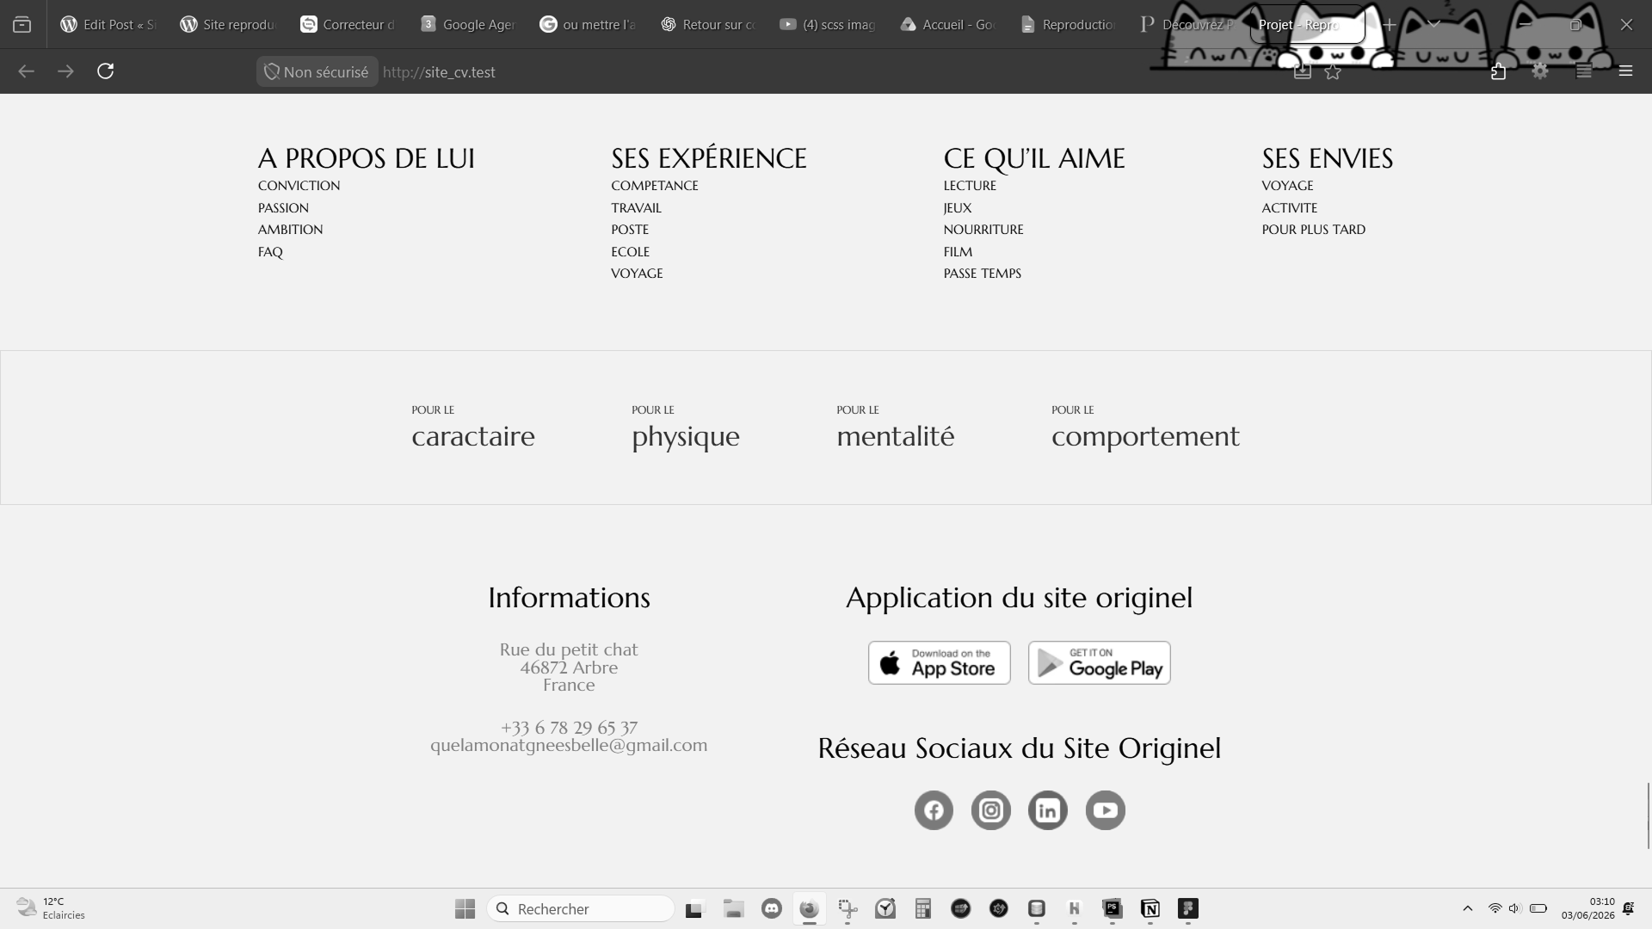This screenshot has width=1652, height=929.
Task: Click the App Store download badge
Action: pos(940,663)
